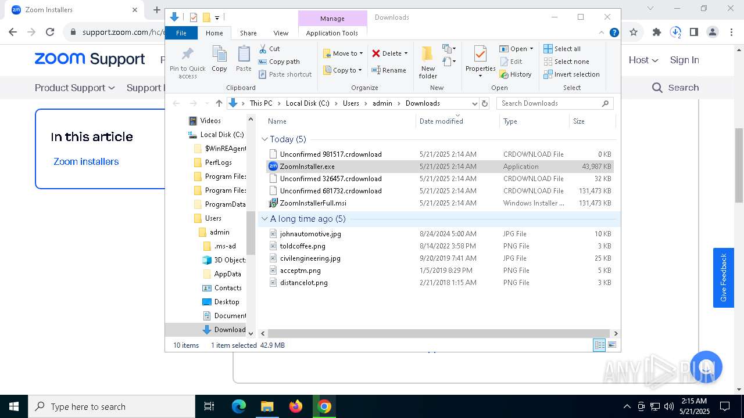Click the Edit ribbon button
This screenshot has height=418, width=744.
[x=511, y=62]
